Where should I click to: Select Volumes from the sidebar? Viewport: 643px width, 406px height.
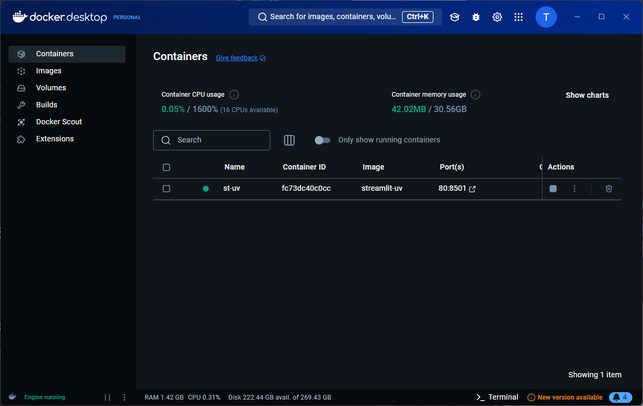(51, 88)
